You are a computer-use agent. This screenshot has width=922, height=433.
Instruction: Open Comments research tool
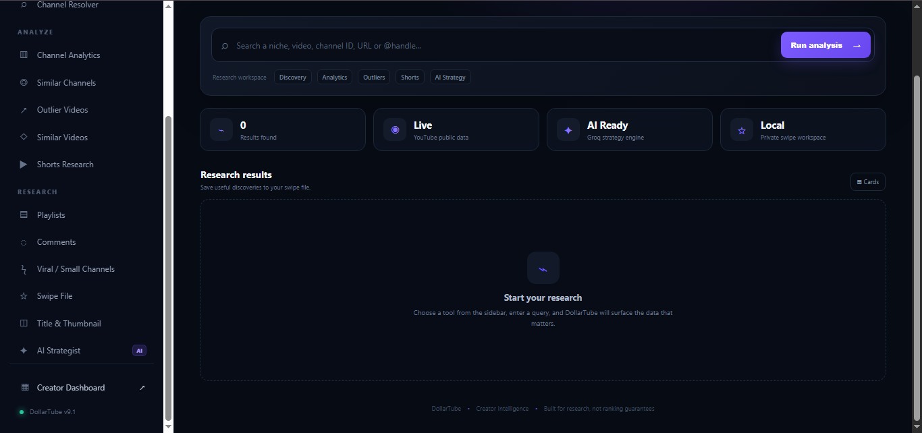(82, 242)
